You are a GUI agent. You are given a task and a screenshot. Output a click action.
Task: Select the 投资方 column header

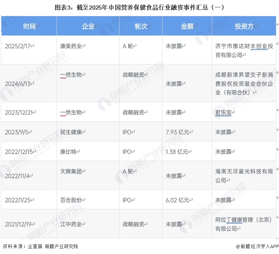[244, 26]
